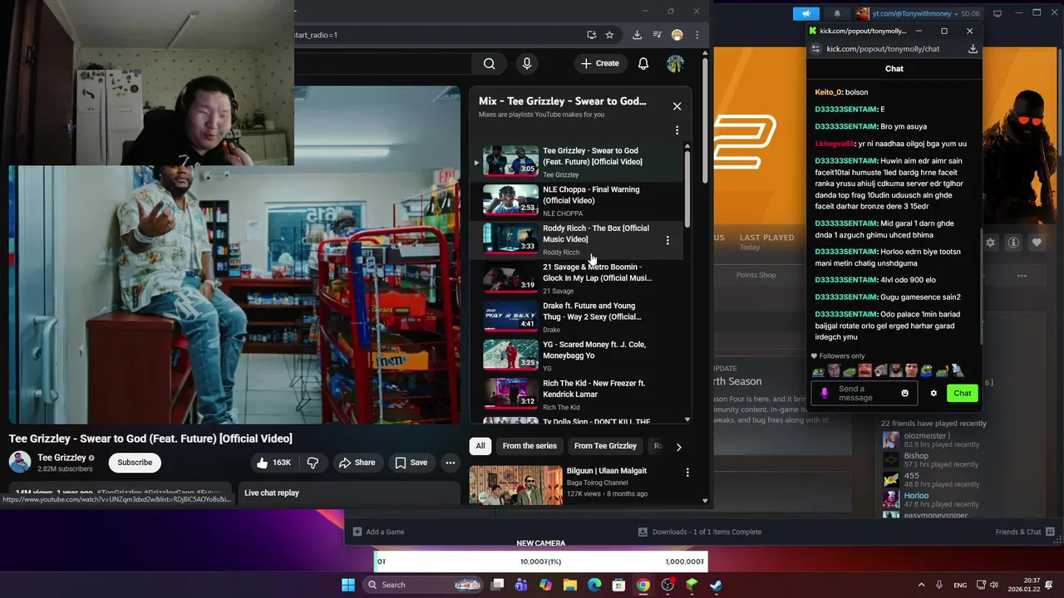Click Kick emote picker smiley icon
This screenshot has width=1064, height=598.
904,394
